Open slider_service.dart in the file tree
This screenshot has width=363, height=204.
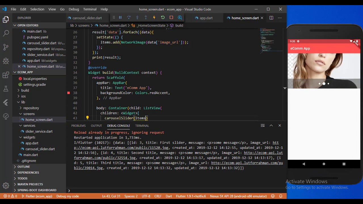click(39, 131)
